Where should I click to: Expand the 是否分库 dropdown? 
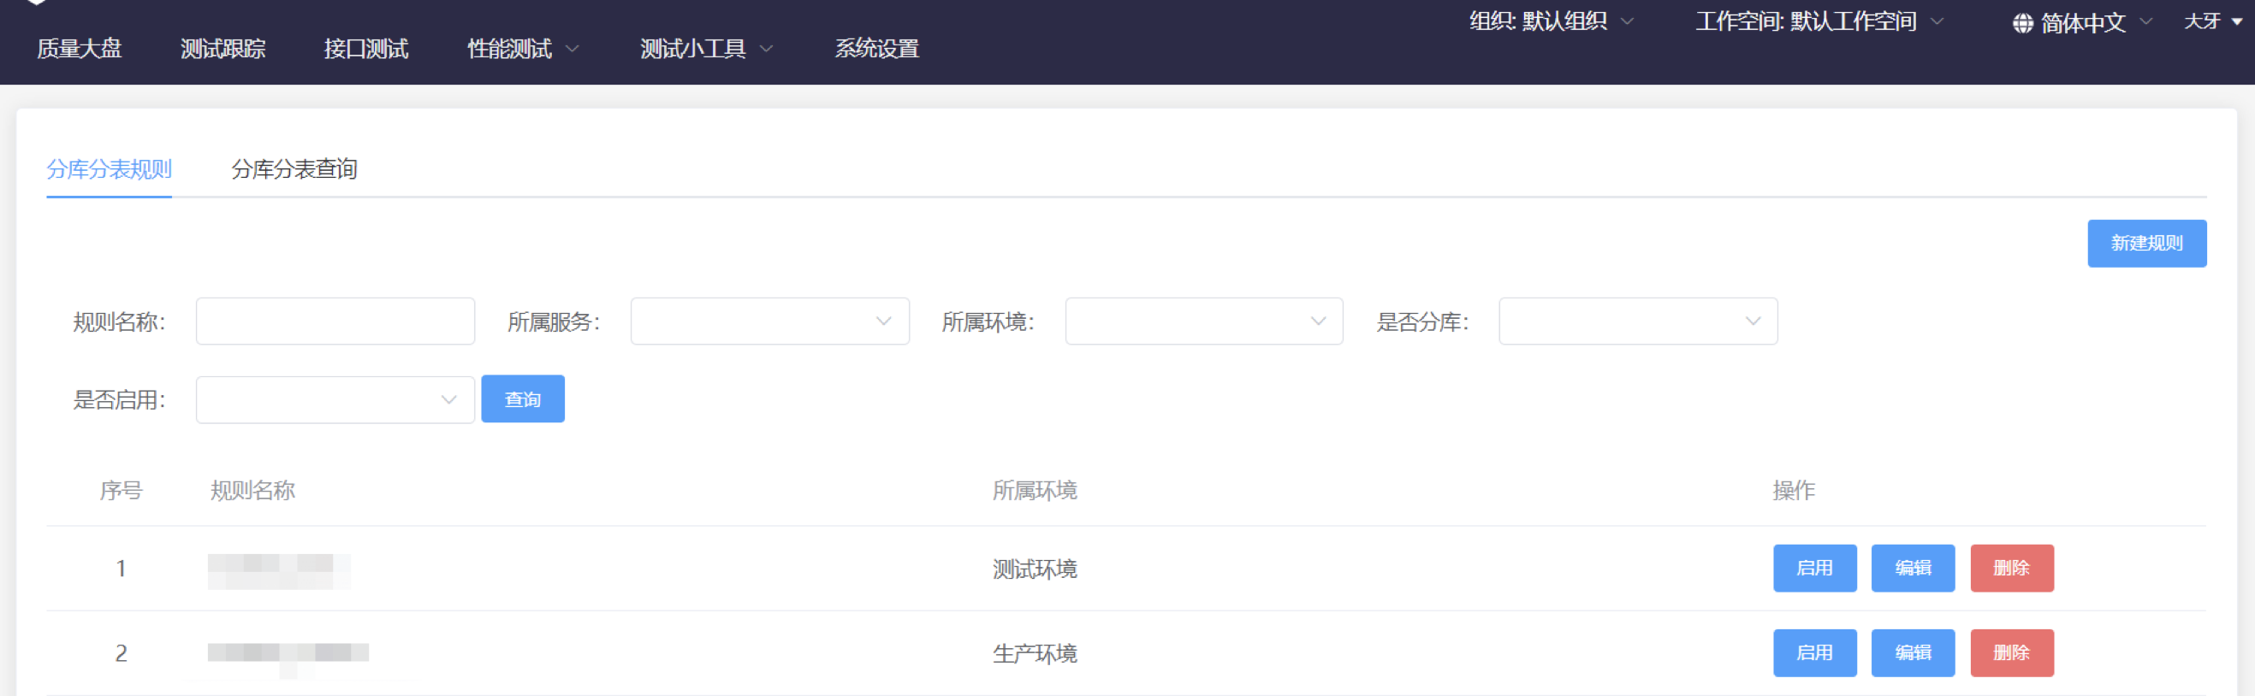coord(1637,321)
